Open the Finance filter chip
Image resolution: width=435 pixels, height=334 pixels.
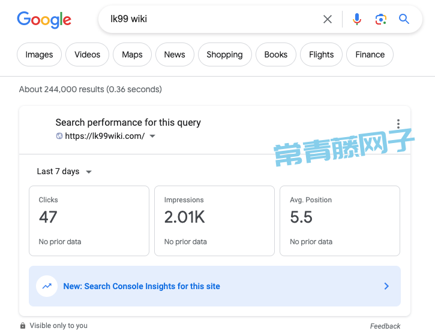click(x=370, y=54)
